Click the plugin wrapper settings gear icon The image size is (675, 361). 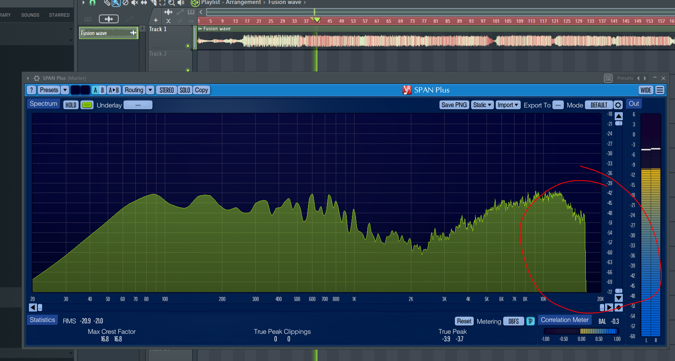tap(37, 78)
